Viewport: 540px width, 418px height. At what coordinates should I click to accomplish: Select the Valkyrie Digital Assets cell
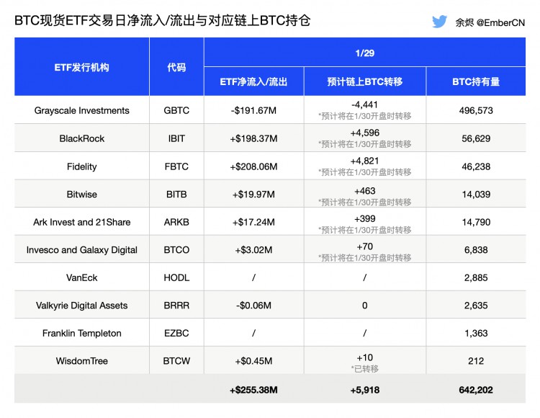pyautogui.click(x=81, y=306)
